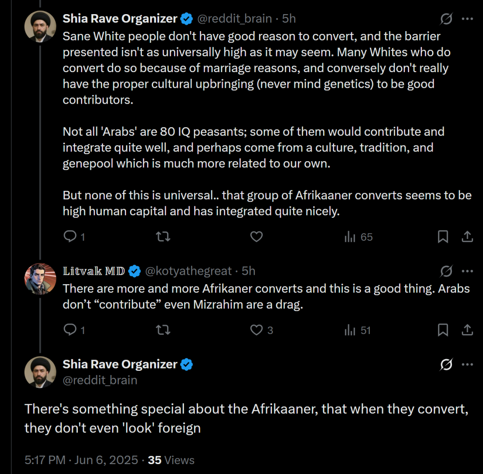483x474 pixels.
Task: Bookmark Litvak MD's tweet
Action: coord(443,330)
